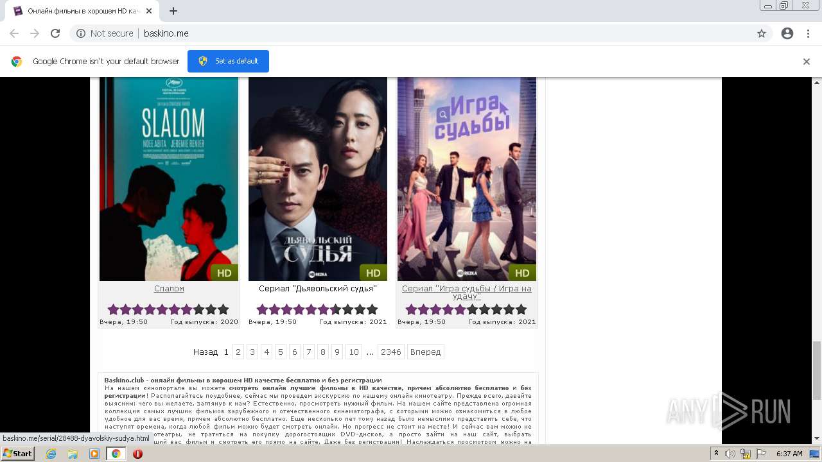Click HD badge on Игра судьбы poster
The height and width of the screenshot is (462, 822).
tap(522, 273)
